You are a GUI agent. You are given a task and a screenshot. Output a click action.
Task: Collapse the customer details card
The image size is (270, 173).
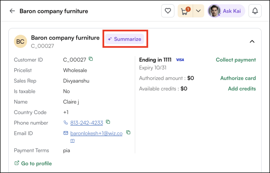click(252, 41)
